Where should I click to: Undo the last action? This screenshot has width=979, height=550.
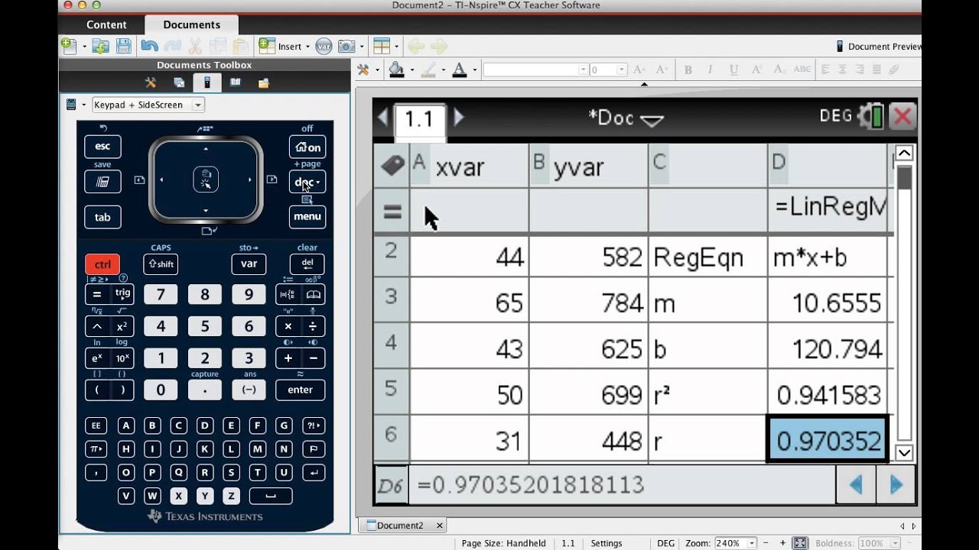149,46
